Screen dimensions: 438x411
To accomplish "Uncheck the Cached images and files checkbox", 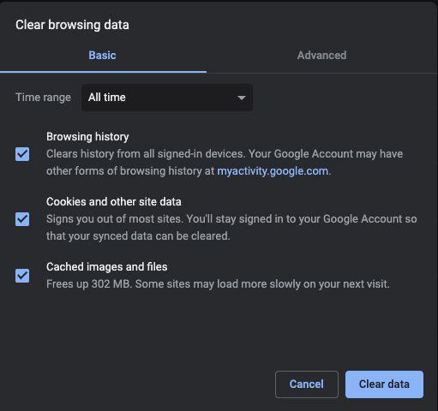I will 22,276.
